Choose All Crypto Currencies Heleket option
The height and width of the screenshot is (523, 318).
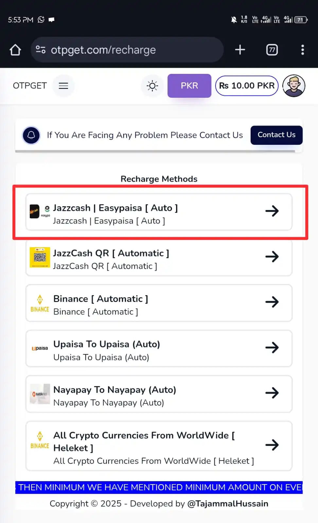point(159,446)
